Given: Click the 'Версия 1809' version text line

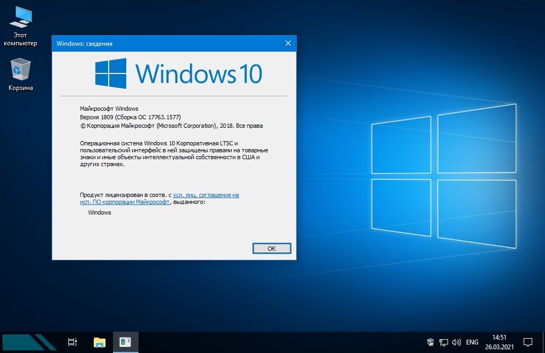Looking at the screenshot, I should pos(134,117).
